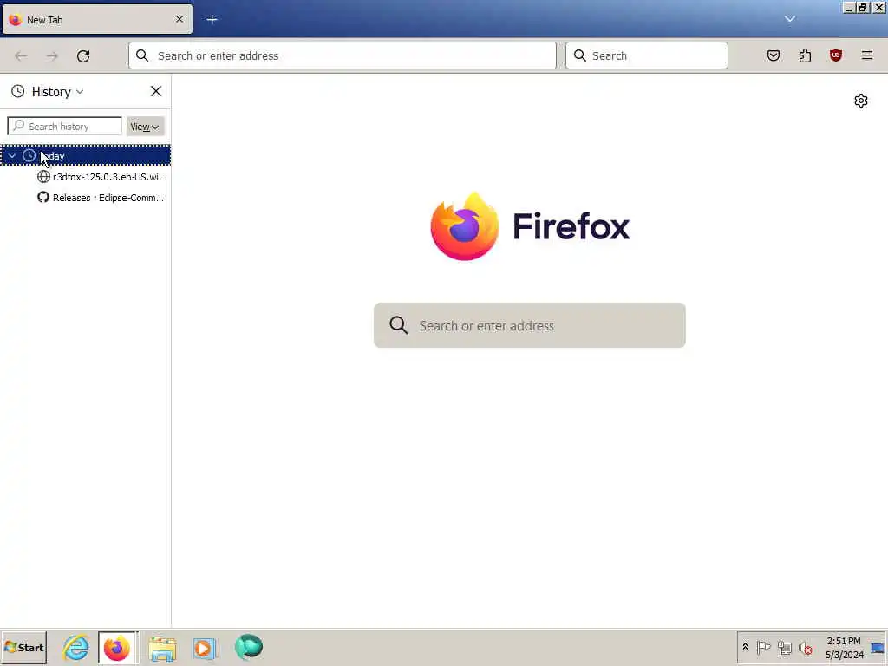Viewport: 888px width, 666px height.
Task: Click the muted volume tray icon
Action: click(x=805, y=647)
